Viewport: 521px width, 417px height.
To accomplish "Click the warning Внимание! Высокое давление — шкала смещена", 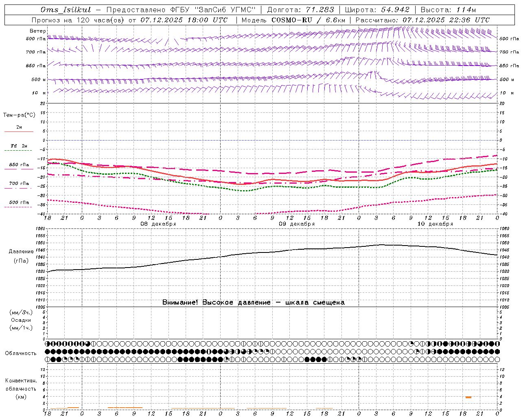I will click(x=253, y=302).
